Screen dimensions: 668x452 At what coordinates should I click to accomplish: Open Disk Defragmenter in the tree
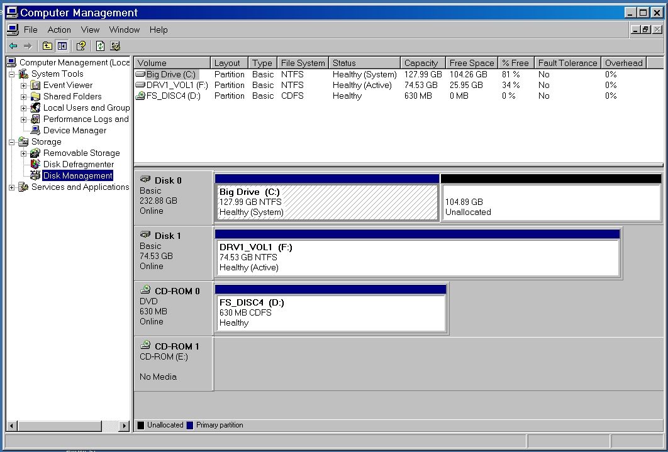click(78, 164)
